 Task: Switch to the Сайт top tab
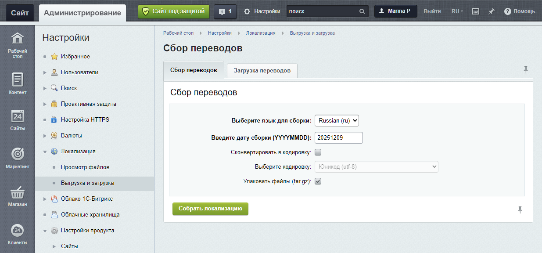pyautogui.click(x=20, y=13)
